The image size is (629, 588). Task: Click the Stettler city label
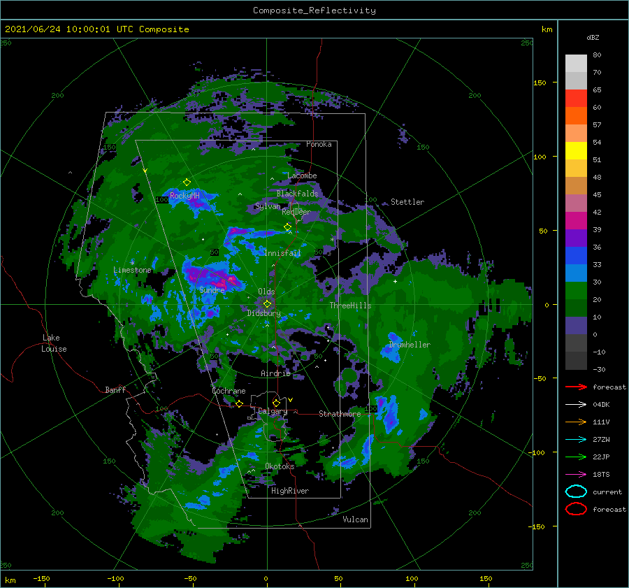(407, 202)
